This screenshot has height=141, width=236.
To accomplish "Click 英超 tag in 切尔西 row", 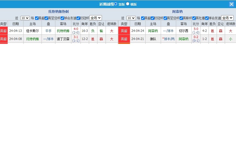I will click(124, 31).
